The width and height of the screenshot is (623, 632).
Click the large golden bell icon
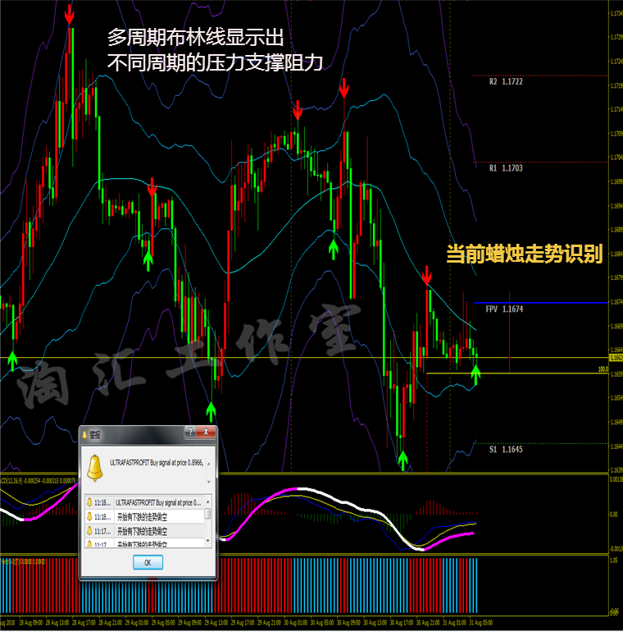click(95, 468)
